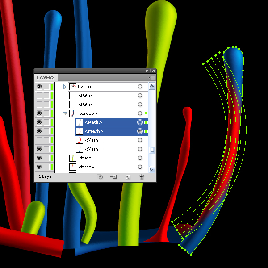The width and height of the screenshot is (268, 268).
Task: Click the <Group> thumbnail
Action: pyautogui.click(x=73, y=113)
